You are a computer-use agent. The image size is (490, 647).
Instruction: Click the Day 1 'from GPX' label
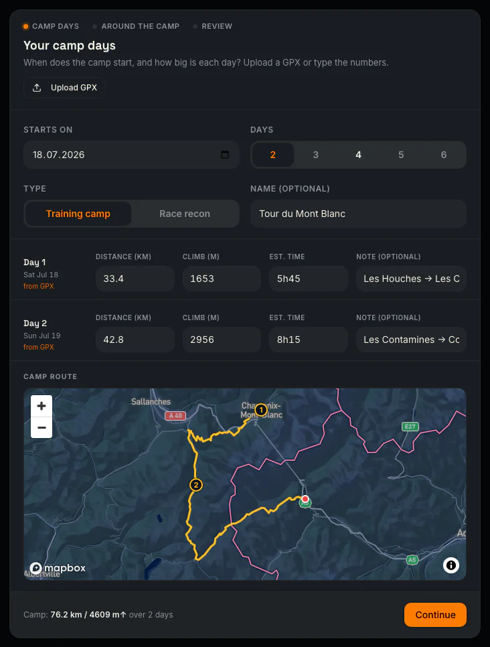pos(39,286)
